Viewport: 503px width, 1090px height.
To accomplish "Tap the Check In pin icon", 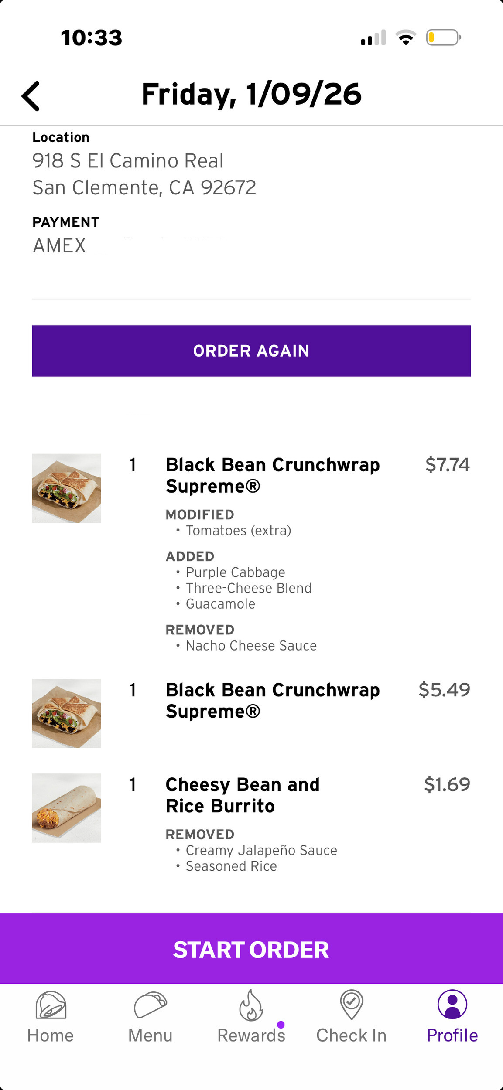I will [352, 1005].
